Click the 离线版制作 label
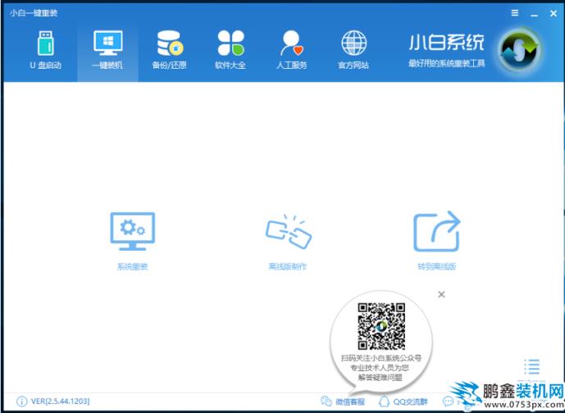 [x=288, y=266]
